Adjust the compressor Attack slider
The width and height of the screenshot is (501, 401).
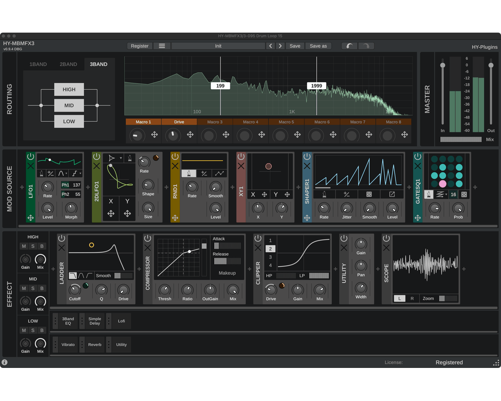227,246
